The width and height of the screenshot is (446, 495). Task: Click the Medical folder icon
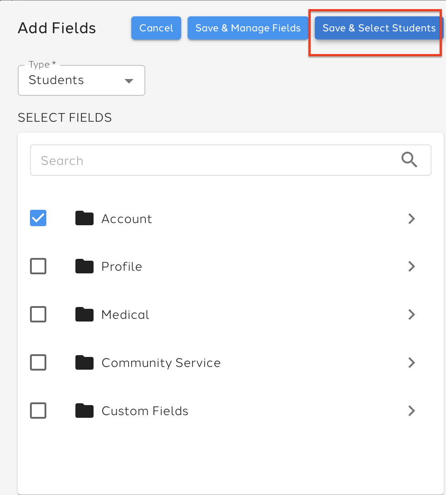[84, 314]
